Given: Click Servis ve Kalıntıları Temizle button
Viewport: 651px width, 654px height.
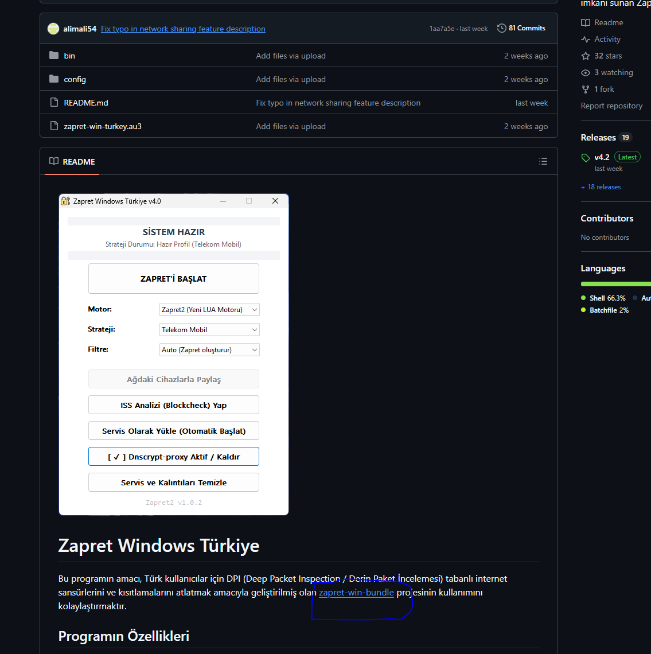Looking at the screenshot, I should 173,482.
